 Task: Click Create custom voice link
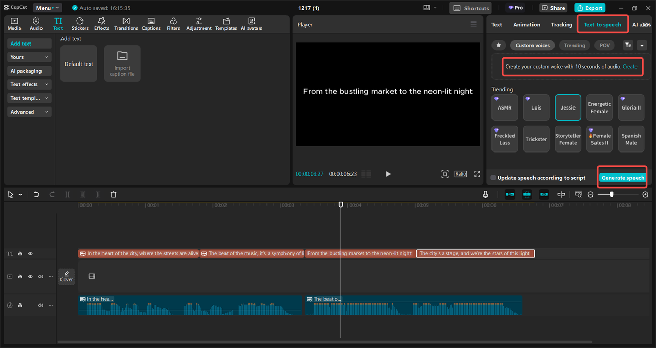[630, 67]
